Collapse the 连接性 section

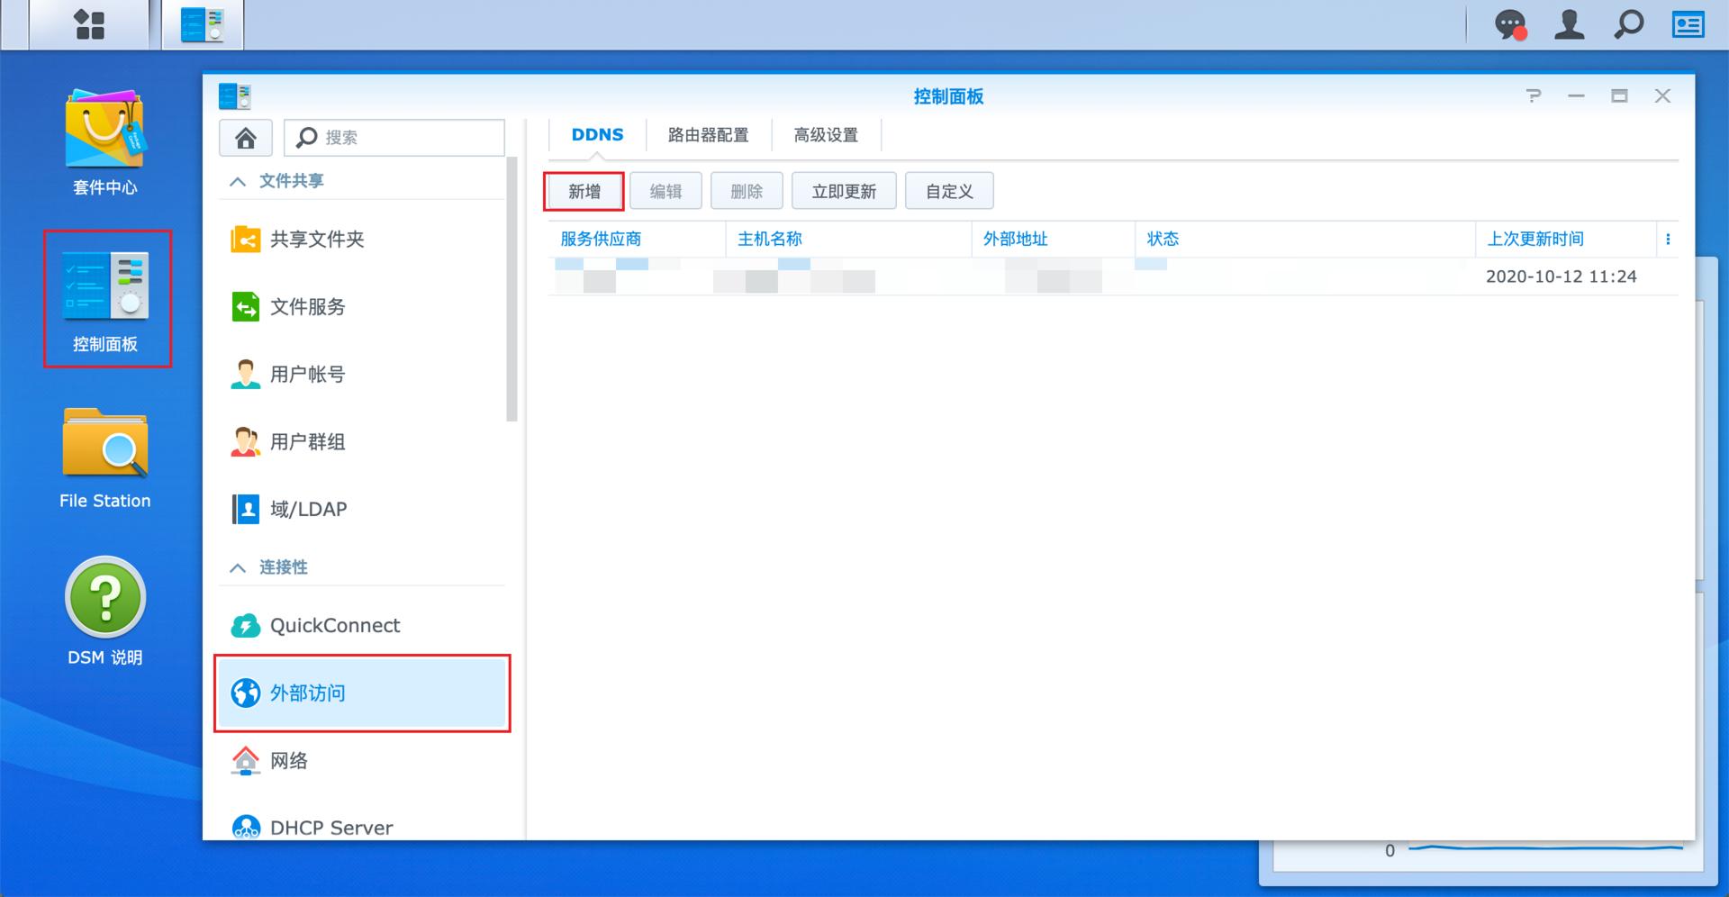pyautogui.click(x=238, y=567)
